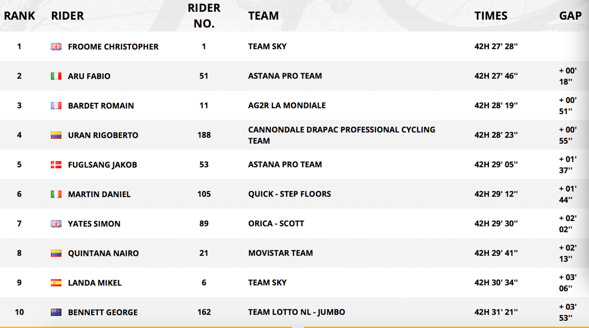This screenshot has height=328, width=589.
Task: Click the French flag beside Bardet Romain
Action: 56,106
